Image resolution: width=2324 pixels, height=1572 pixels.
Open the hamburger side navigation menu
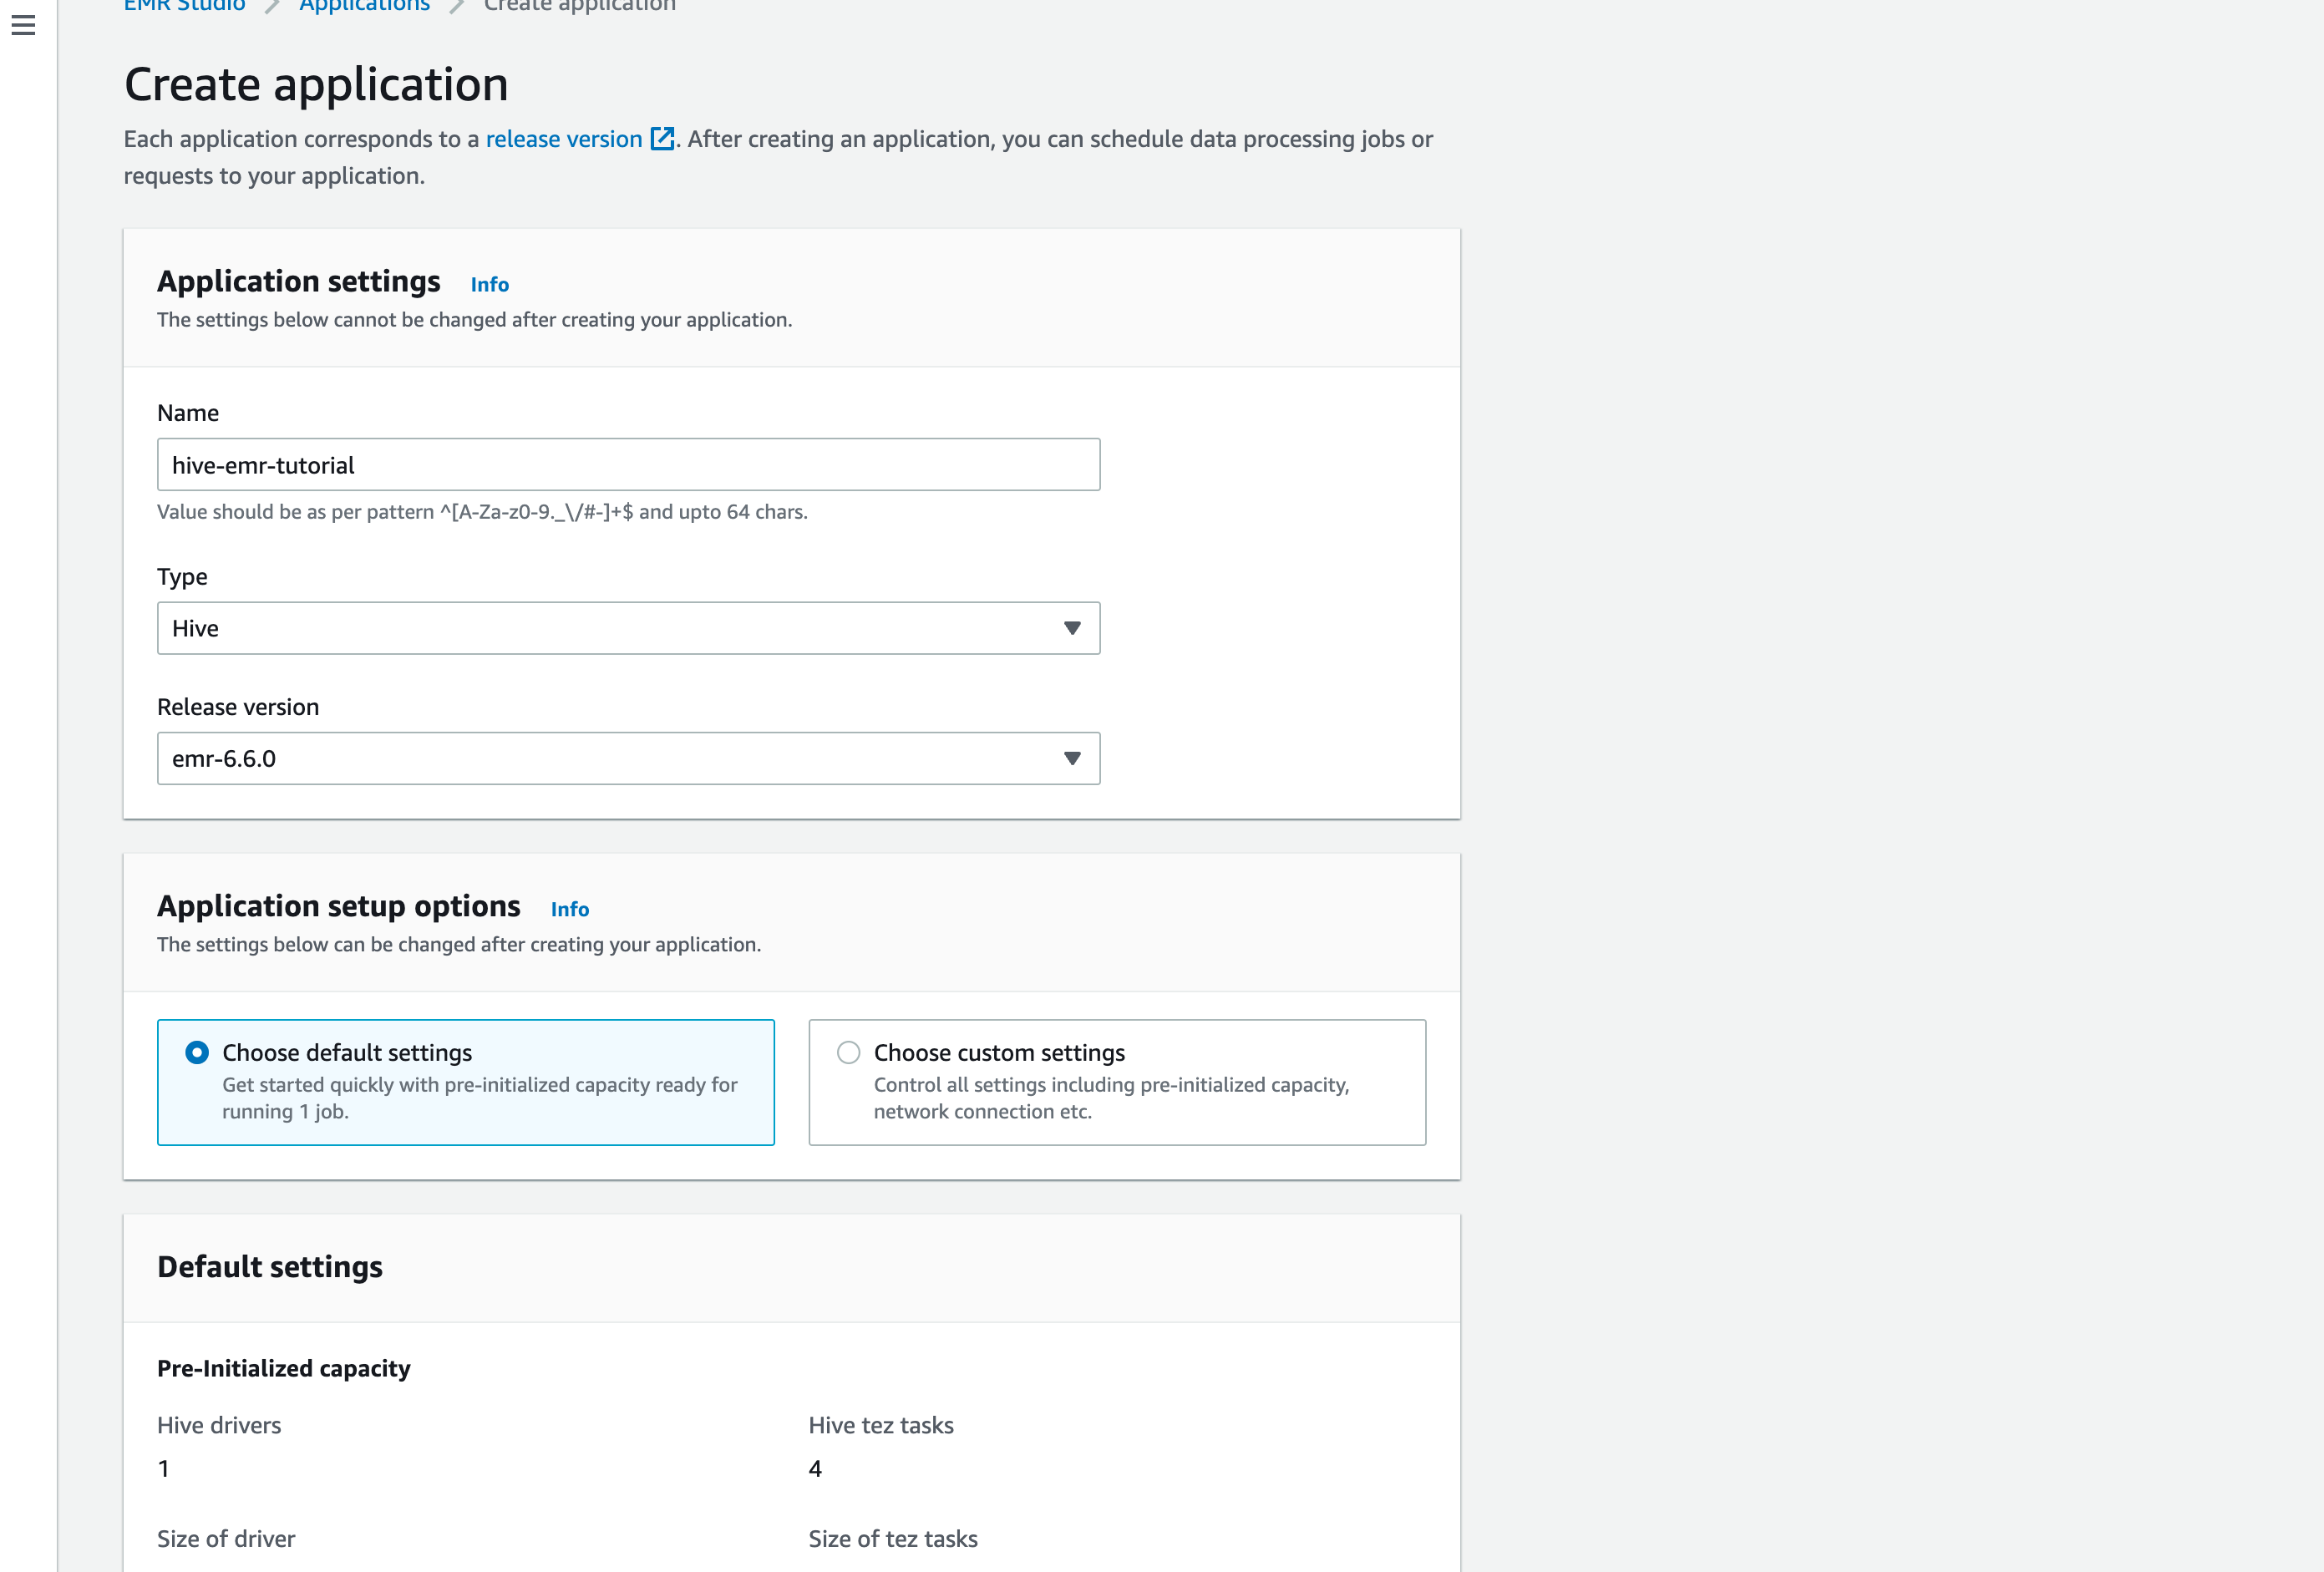coord(23,25)
